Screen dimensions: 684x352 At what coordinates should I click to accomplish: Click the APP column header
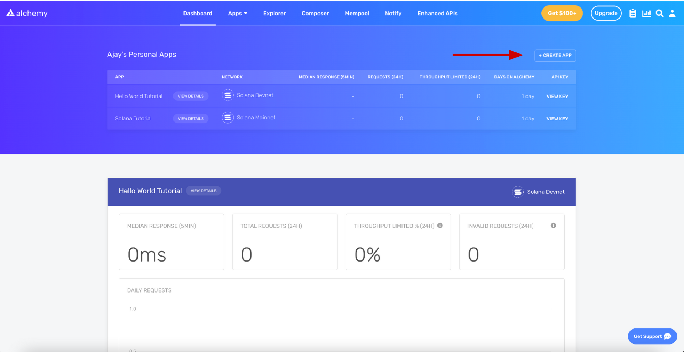pyautogui.click(x=119, y=77)
